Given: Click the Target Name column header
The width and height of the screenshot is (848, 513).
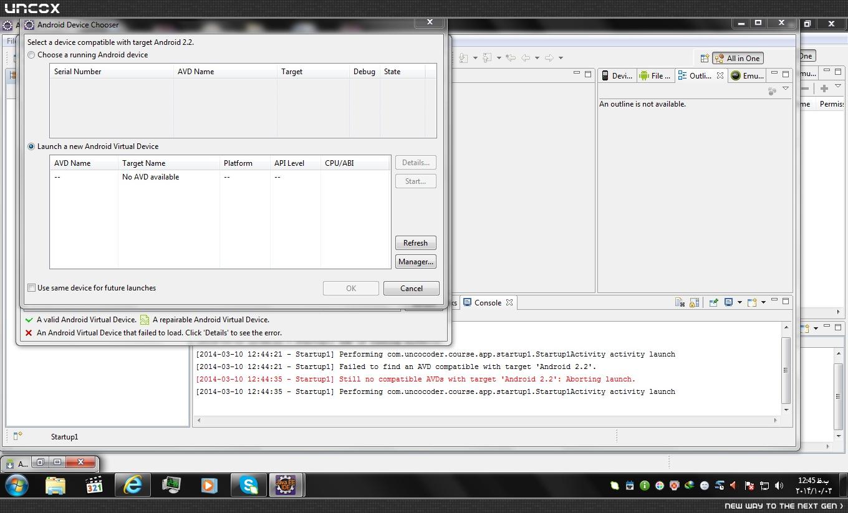Looking at the screenshot, I should coord(169,163).
